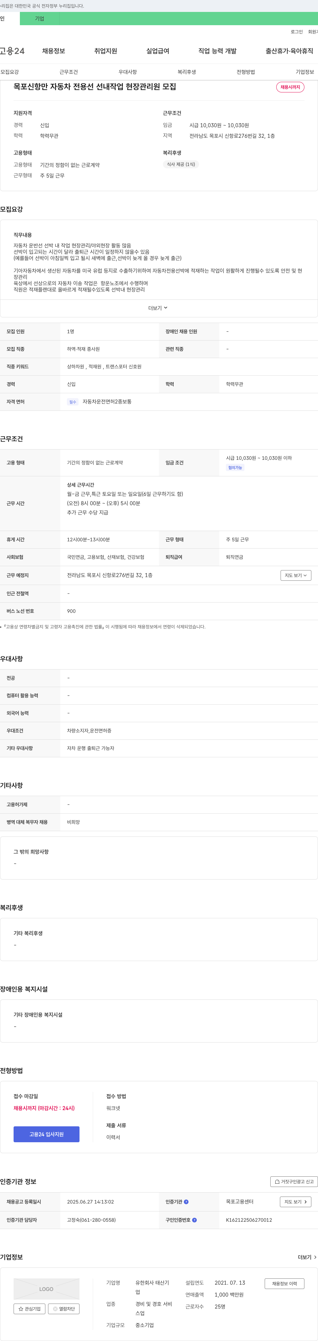Open 지도 보기 dropdown for 근무 예정지
Screen dimensions: 318x1341
[296, 575]
